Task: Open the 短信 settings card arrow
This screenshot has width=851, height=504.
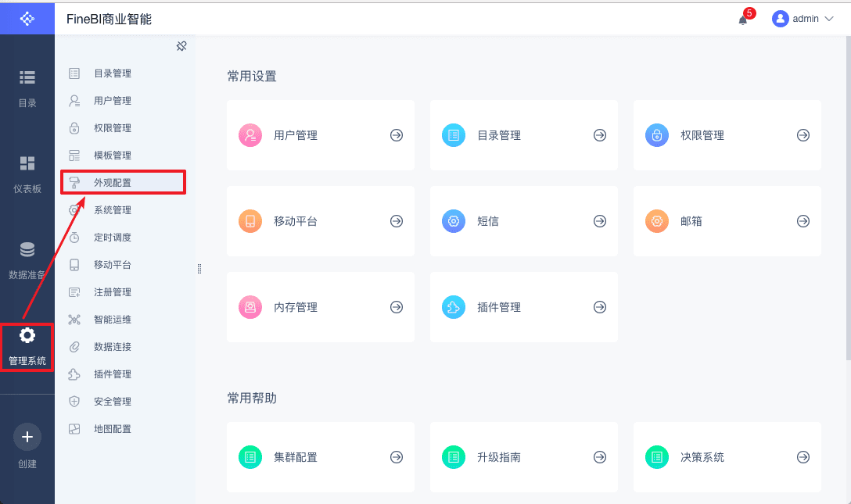Action: tap(600, 221)
